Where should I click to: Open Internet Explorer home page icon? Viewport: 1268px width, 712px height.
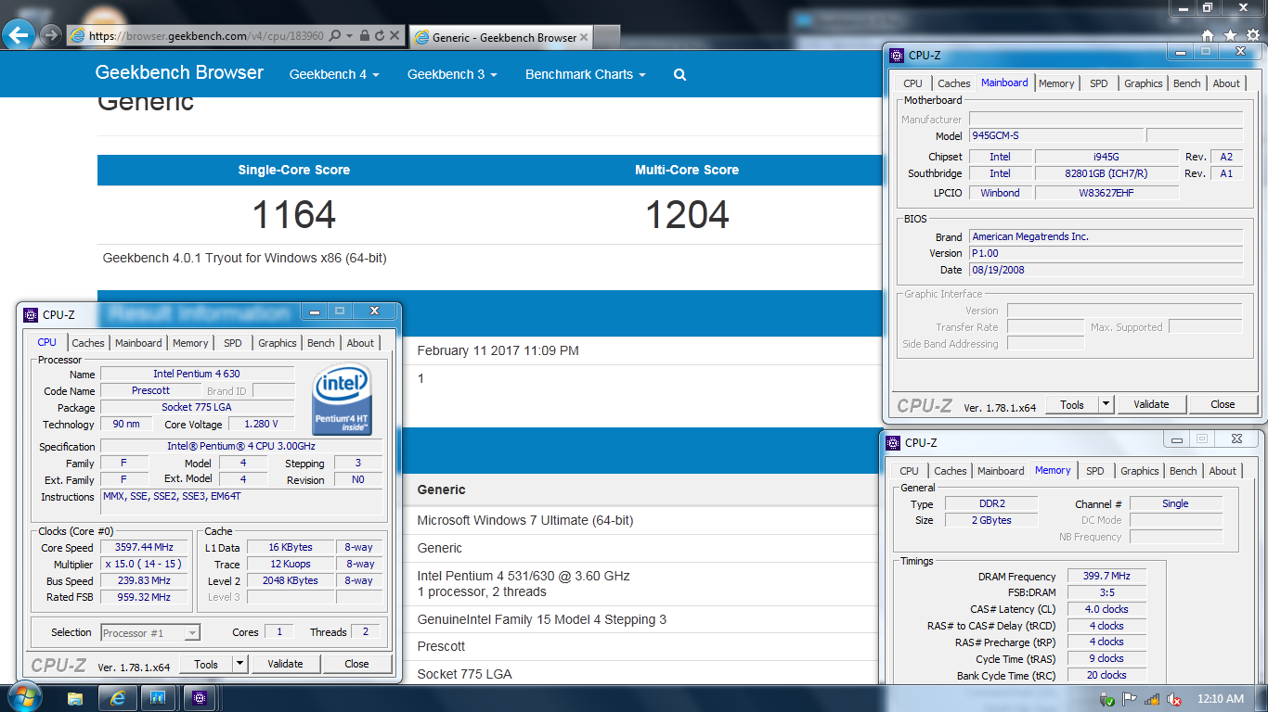pos(1208,35)
